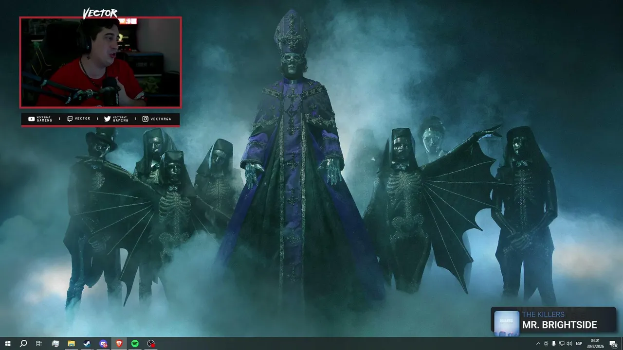Change the ESP input language

point(579,344)
